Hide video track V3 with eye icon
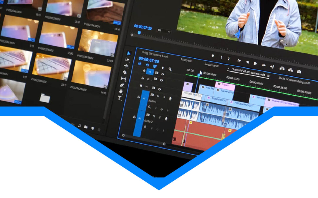 coord(163,74)
